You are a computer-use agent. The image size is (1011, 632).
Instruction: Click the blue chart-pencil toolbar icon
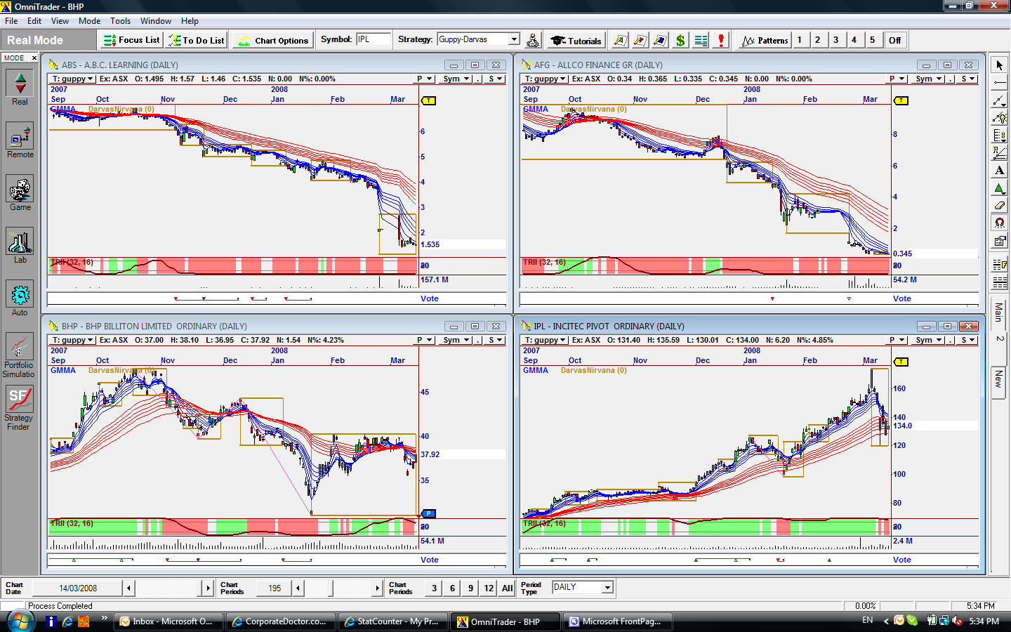pos(660,40)
